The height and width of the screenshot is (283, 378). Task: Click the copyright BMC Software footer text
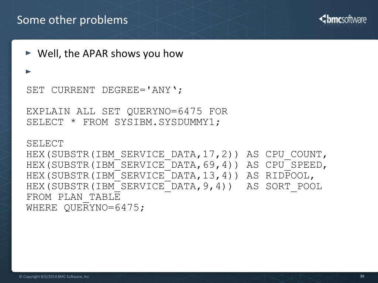tap(54, 276)
